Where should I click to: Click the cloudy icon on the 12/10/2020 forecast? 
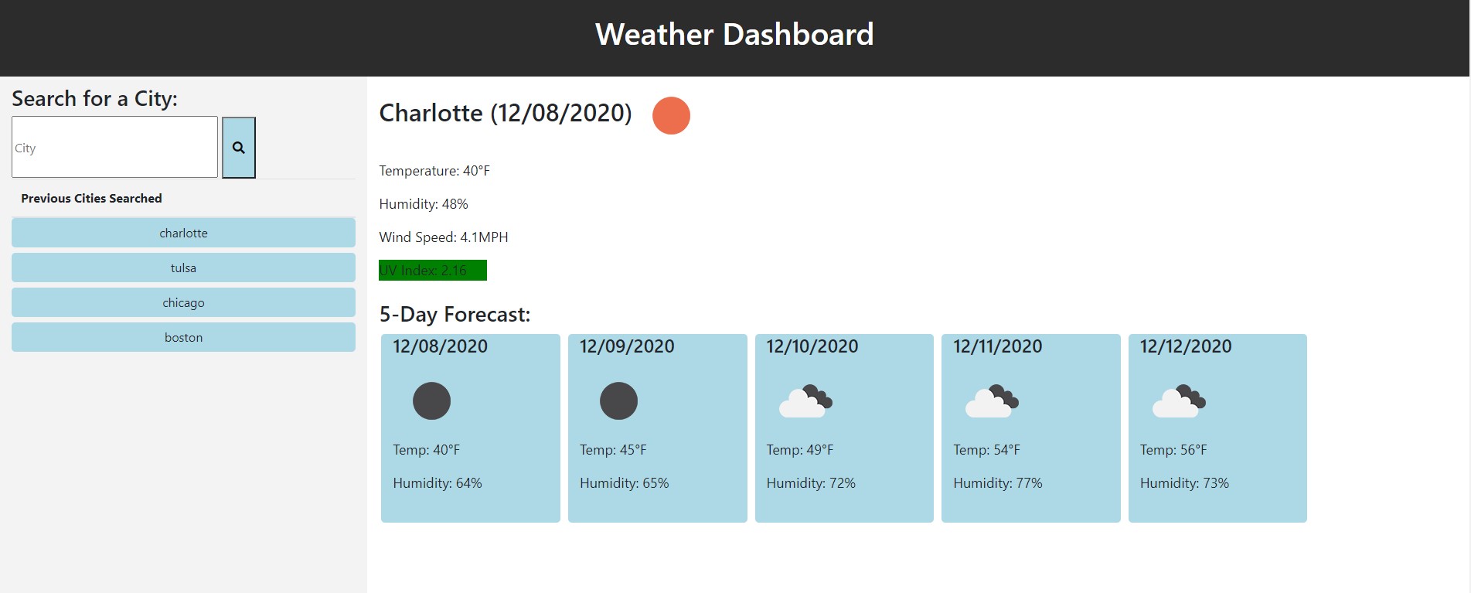(x=805, y=400)
